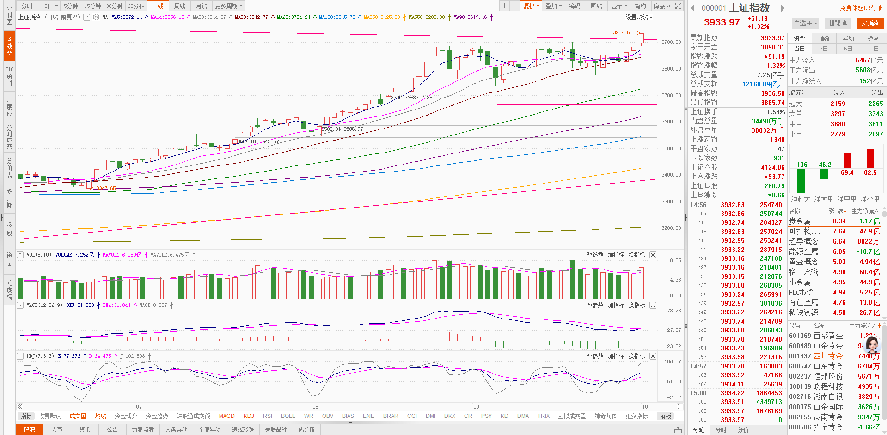887x435 pixels.
Task: Switch to 周线 weekly chart tab
Action: [180, 6]
